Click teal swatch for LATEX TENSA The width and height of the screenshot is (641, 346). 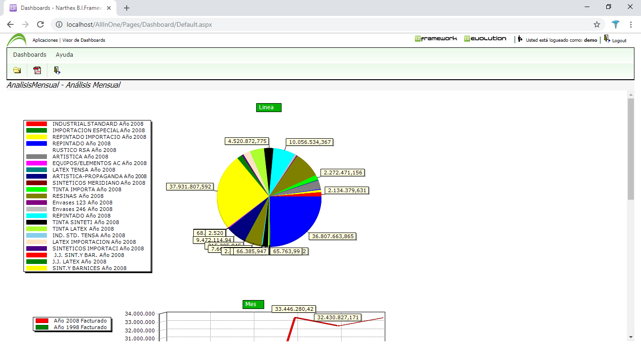[37, 170]
